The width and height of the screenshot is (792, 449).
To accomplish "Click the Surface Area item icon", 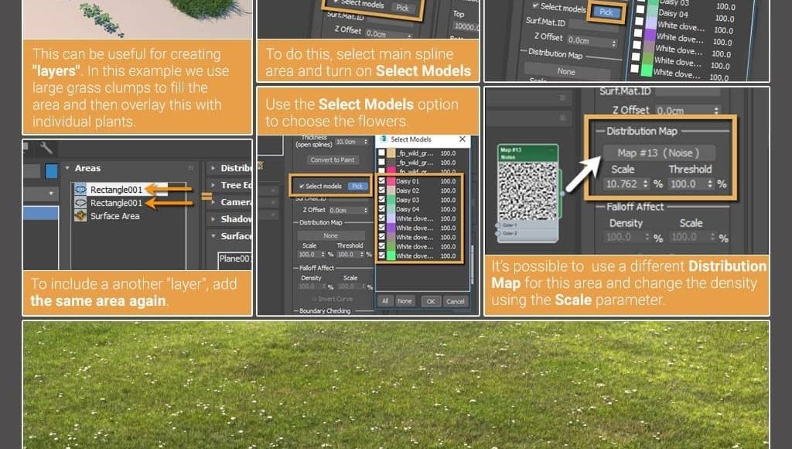I will [80, 216].
